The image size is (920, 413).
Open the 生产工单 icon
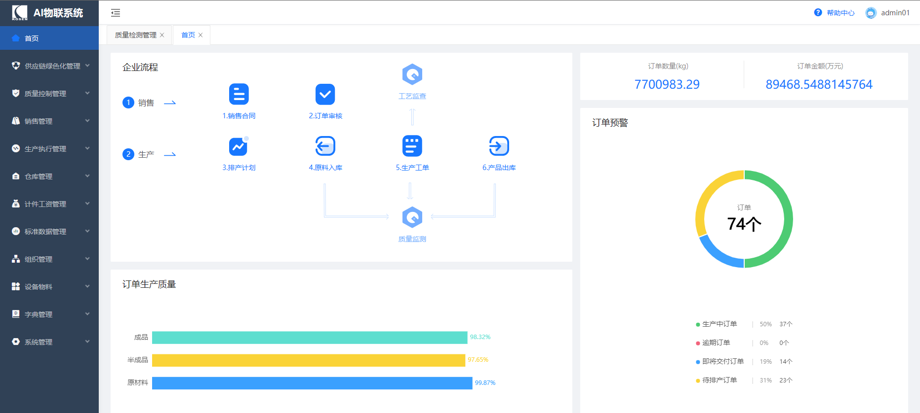click(412, 146)
